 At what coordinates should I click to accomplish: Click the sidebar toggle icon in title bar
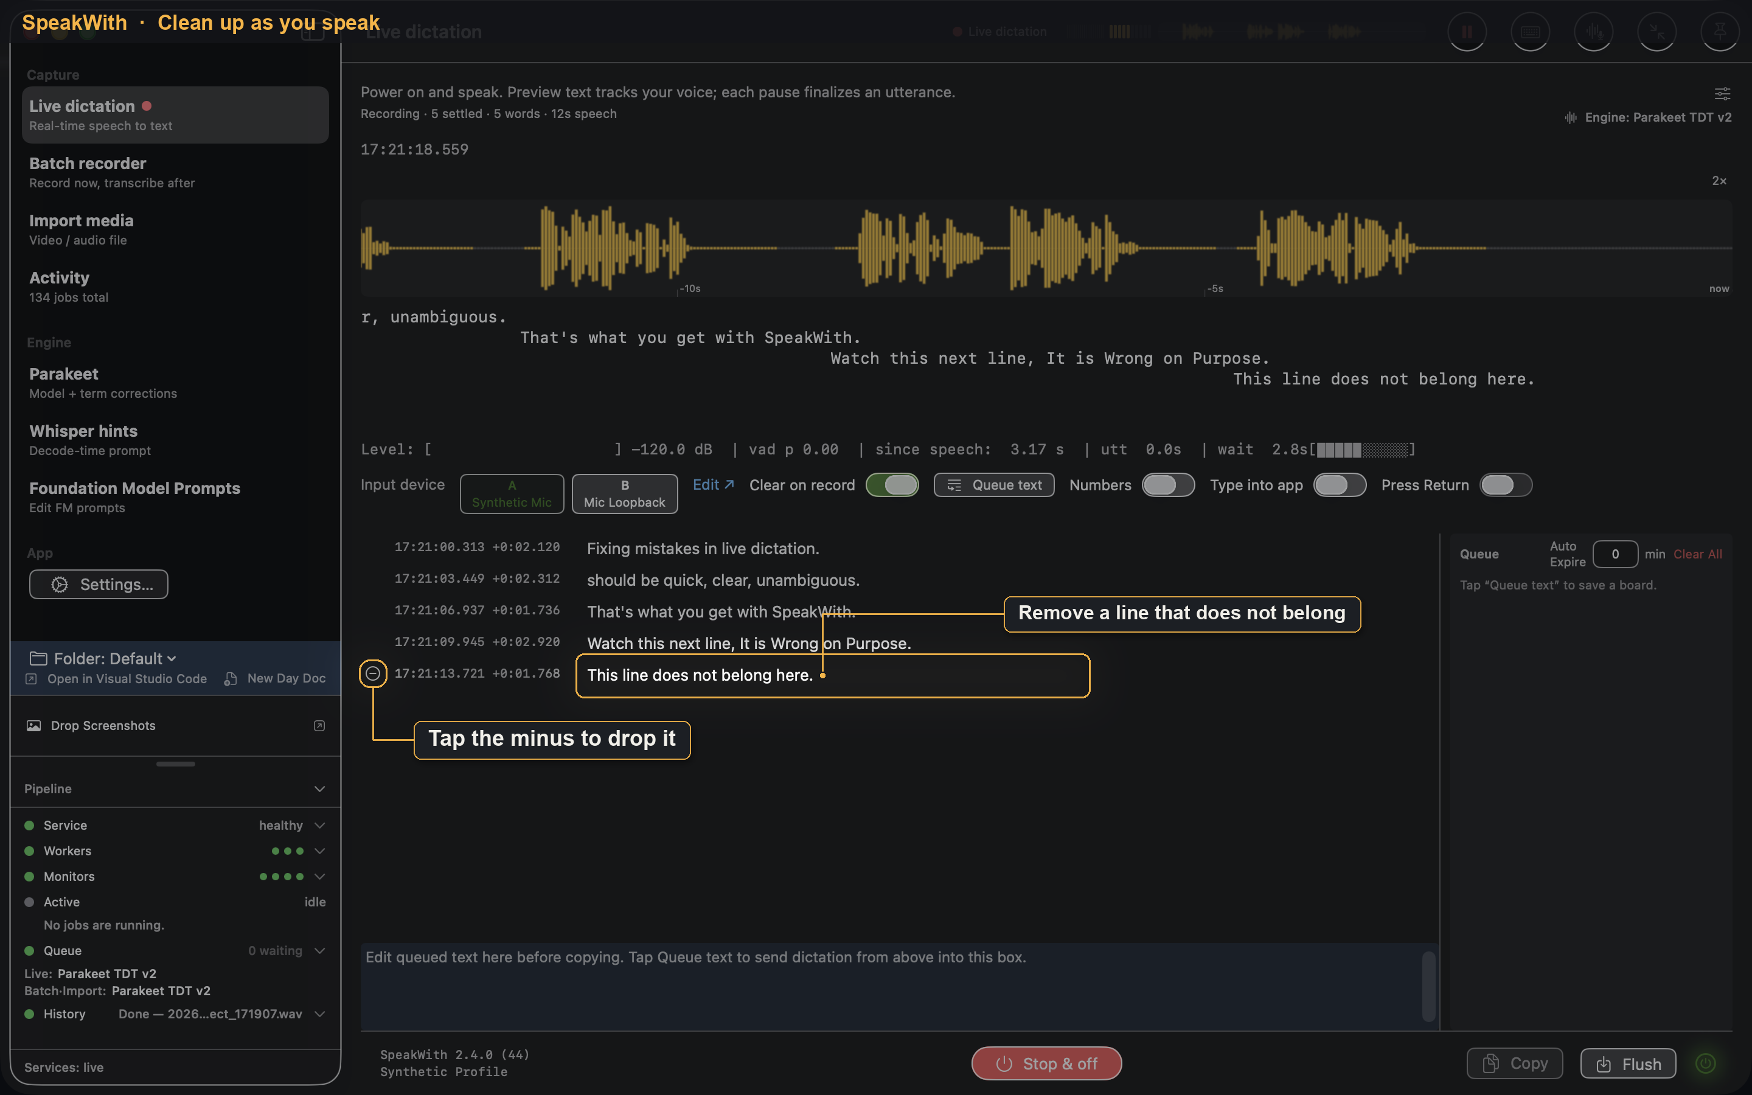pyautogui.click(x=313, y=32)
